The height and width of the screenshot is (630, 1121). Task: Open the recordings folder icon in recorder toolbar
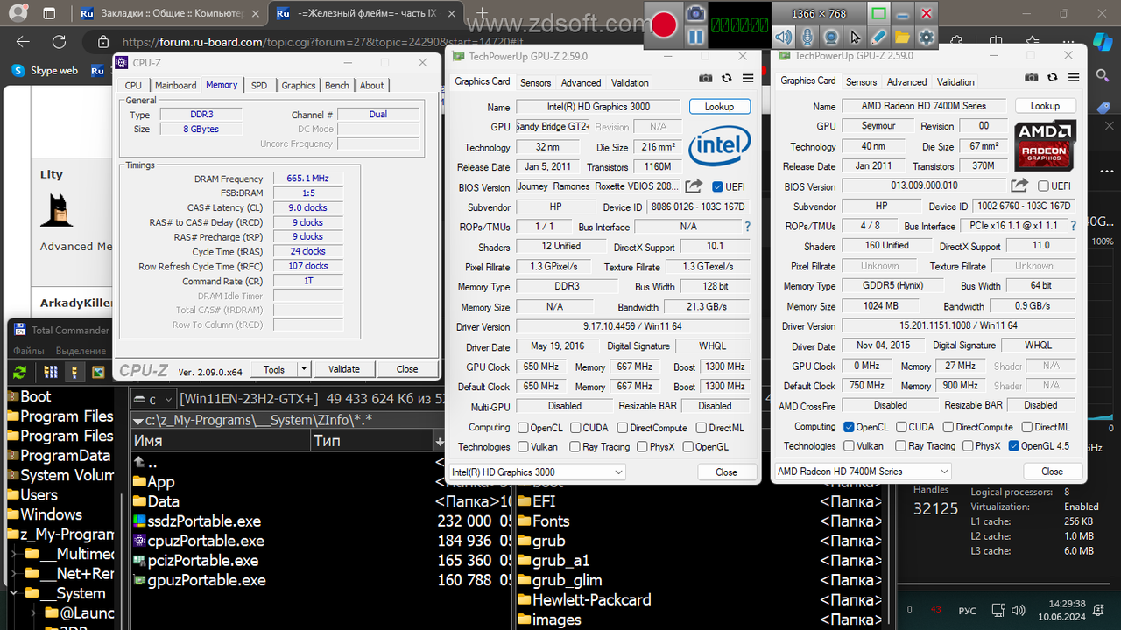click(902, 37)
